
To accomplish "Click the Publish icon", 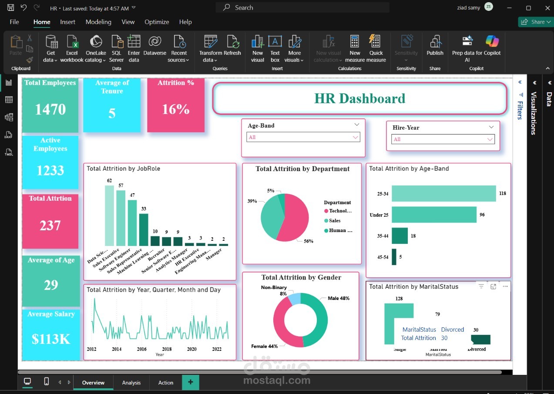I will tap(435, 43).
